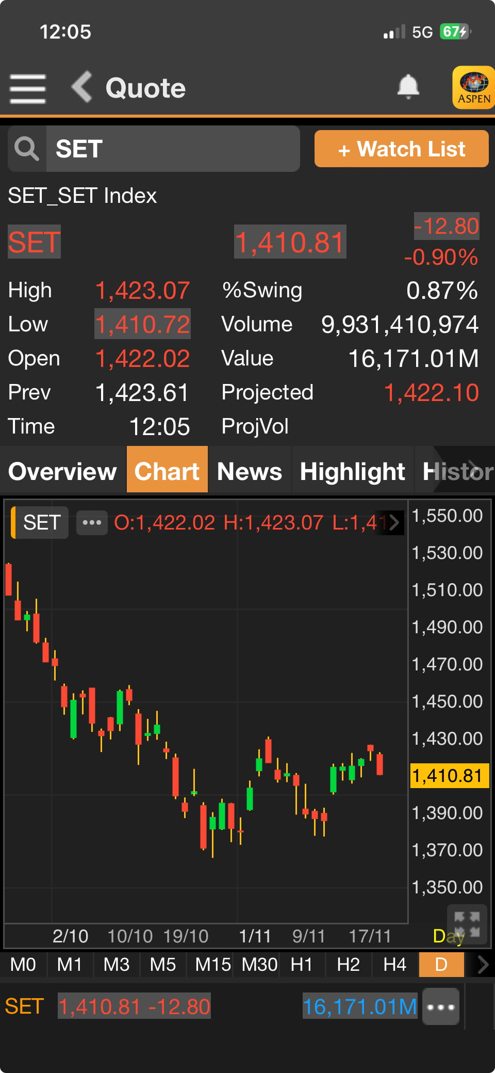Screen dimensions: 495x1073
Task: Expand the chart OHLC info arrow
Action: tap(394, 522)
